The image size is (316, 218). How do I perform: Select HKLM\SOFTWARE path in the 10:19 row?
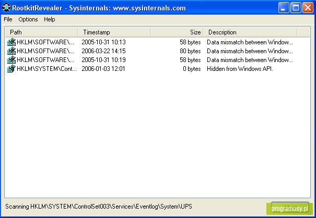pyautogui.click(x=45, y=60)
